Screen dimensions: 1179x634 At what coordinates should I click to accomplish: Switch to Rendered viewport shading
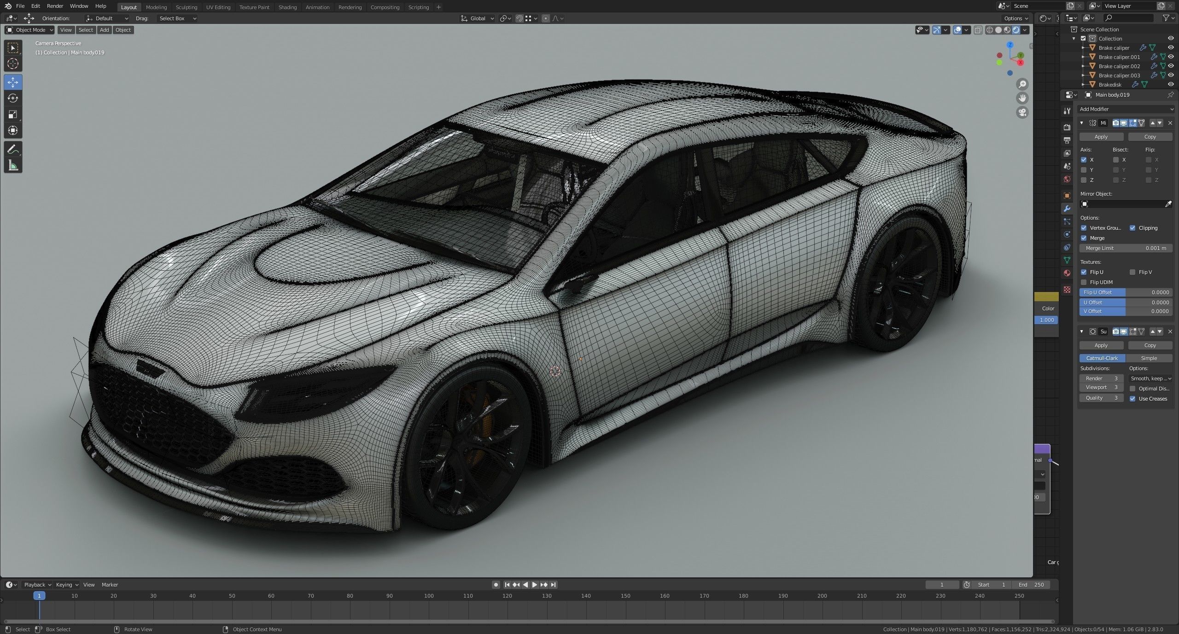1016,30
